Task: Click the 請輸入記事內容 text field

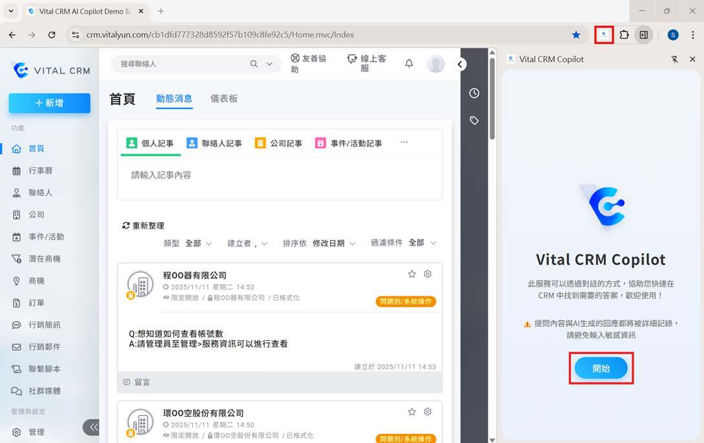Action: tap(279, 176)
